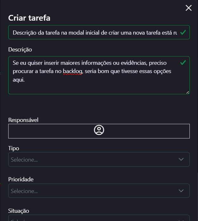198x221 pixels.
Task: Click the 'Responsável' field label
Action: (23, 120)
